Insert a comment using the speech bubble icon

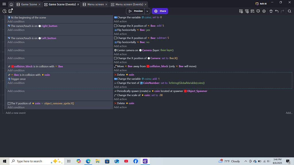click(258, 11)
